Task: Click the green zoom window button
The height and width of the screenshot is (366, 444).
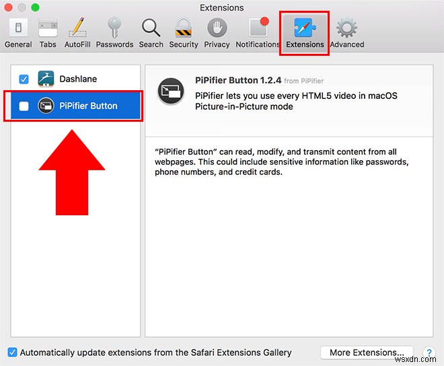Action: click(x=36, y=7)
